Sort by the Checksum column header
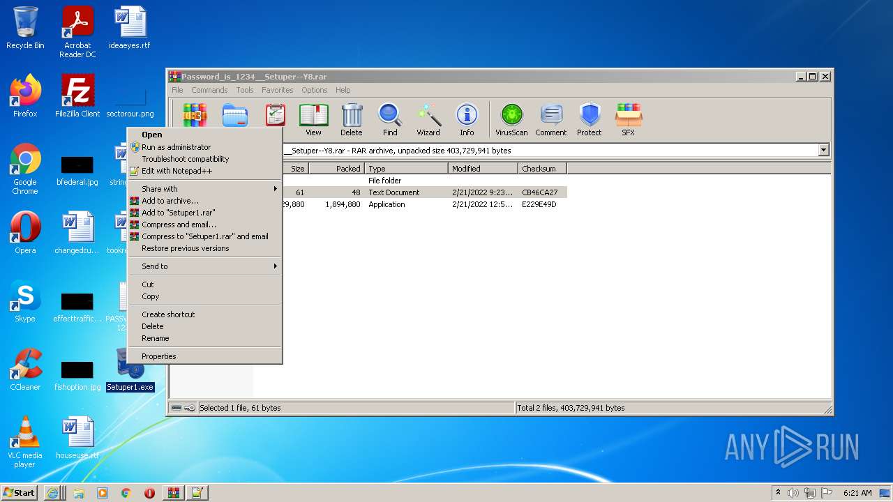The height and width of the screenshot is (502, 893). point(542,169)
